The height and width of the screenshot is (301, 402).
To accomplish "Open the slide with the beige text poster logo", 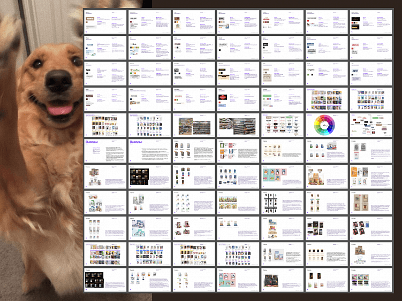I will 282,74.
